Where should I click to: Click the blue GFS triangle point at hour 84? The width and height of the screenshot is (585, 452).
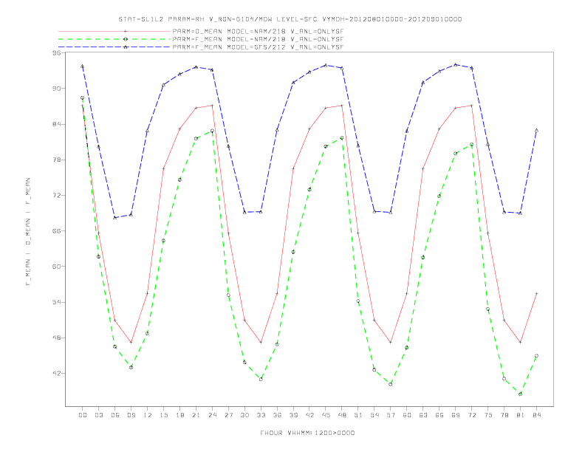coord(536,131)
